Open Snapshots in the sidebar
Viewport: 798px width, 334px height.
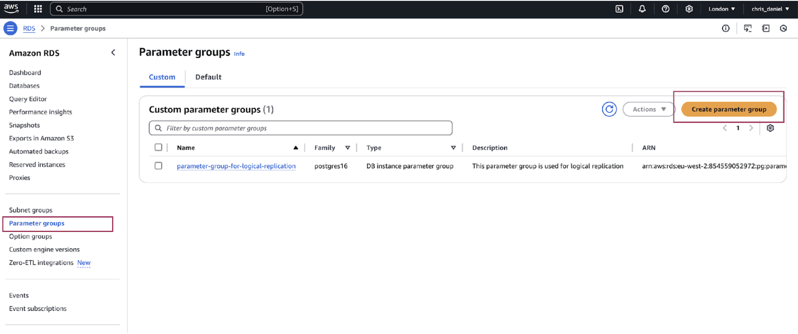[24, 125]
